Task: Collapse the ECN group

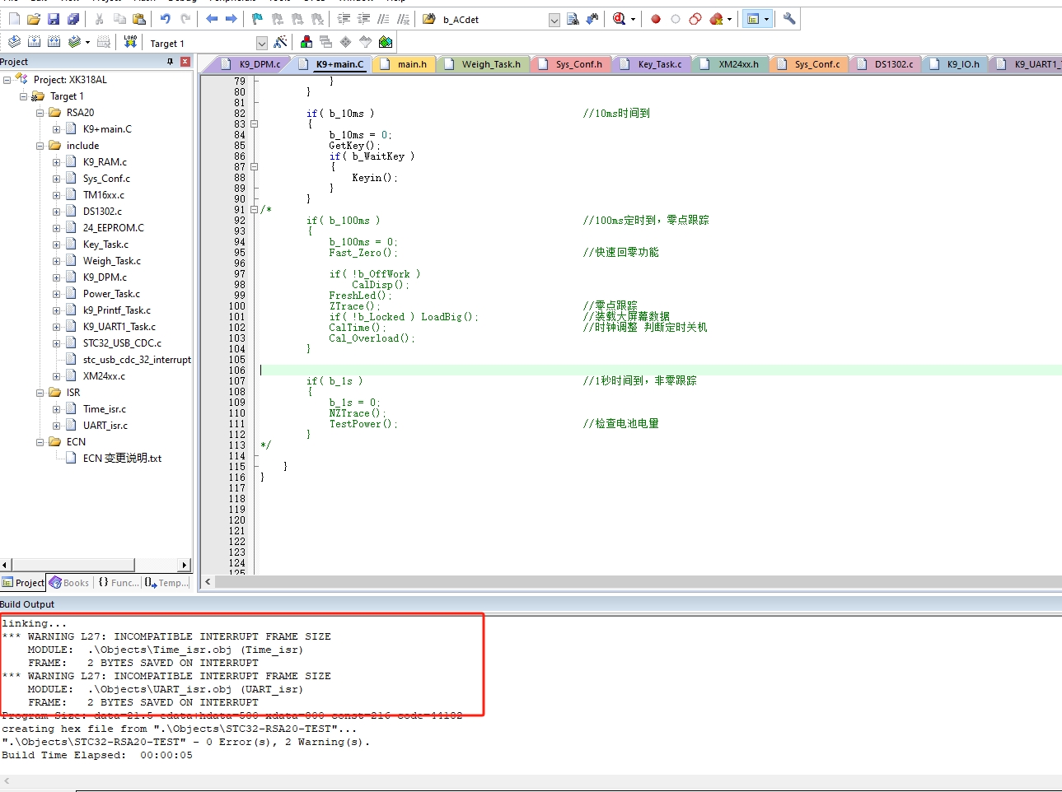Action: [x=40, y=442]
